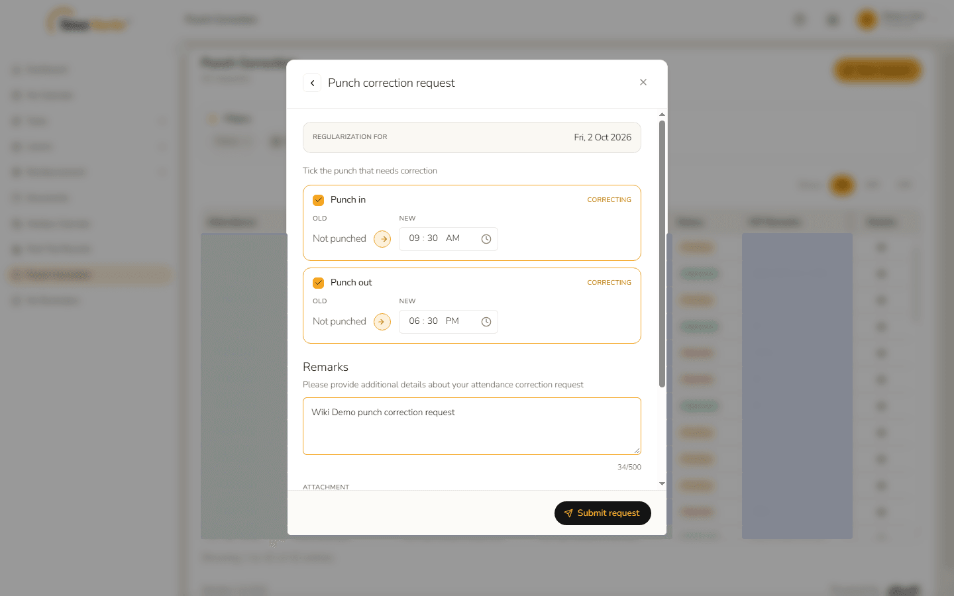
Task: Select PM in the Punch out time field
Action: 452,321
